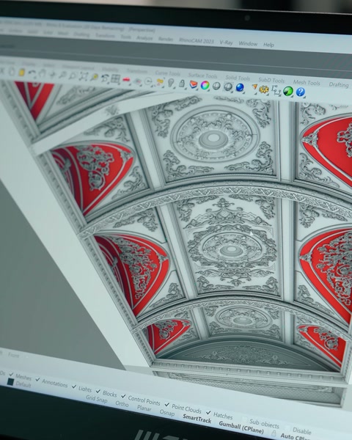Open the blue Help question mark icon
The height and width of the screenshot is (440, 352).
pos(301,92)
